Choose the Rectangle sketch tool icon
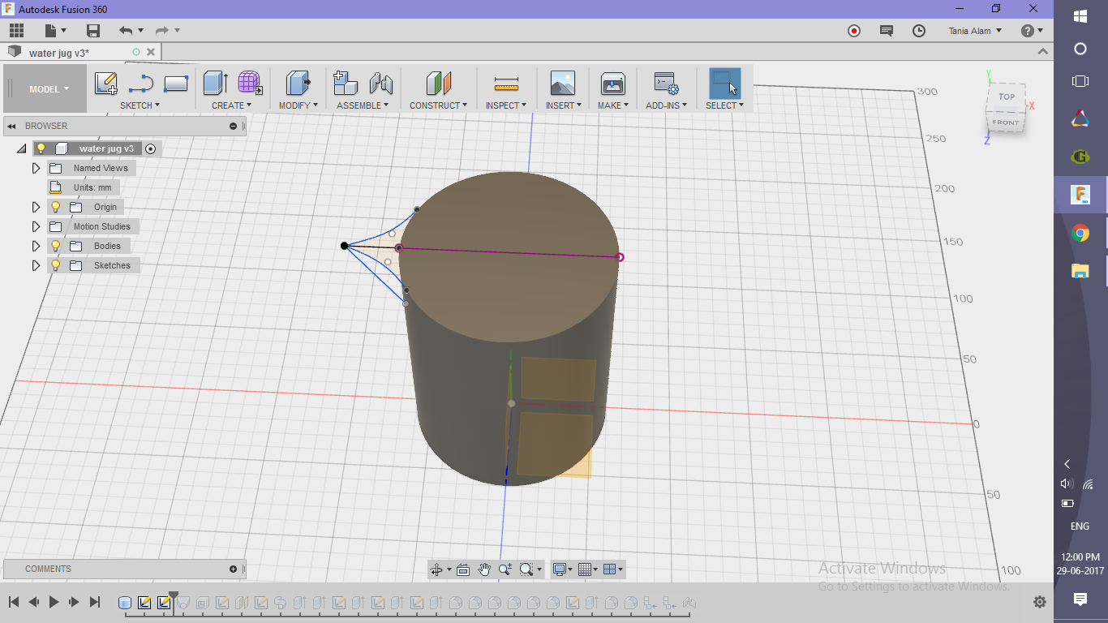 (176, 83)
